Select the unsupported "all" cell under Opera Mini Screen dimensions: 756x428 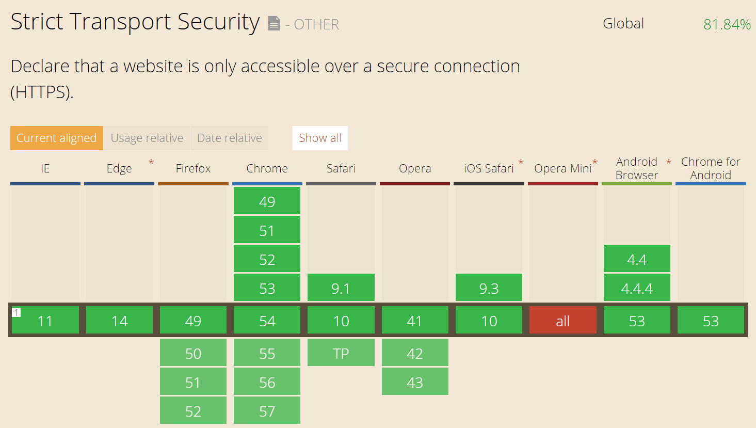pyautogui.click(x=562, y=320)
